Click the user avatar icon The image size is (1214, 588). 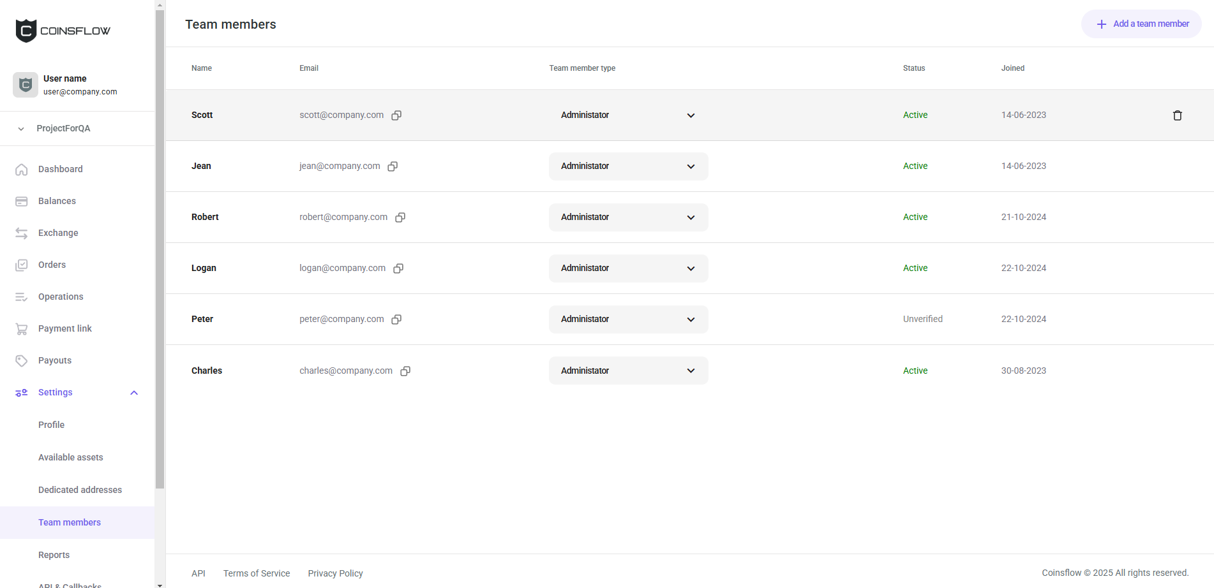click(26, 85)
